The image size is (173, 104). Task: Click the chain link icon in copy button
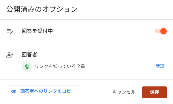tap(14, 91)
